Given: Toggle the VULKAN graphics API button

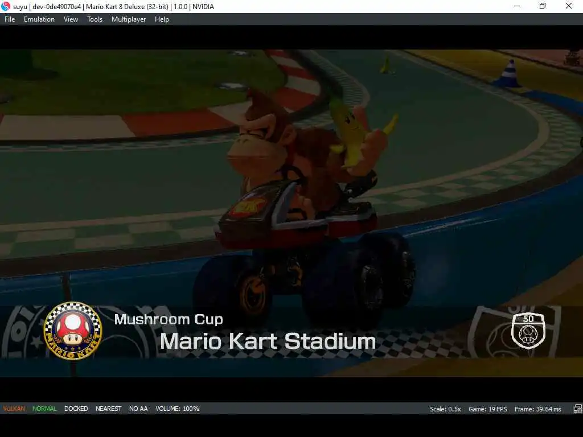Looking at the screenshot, I should (14, 409).
